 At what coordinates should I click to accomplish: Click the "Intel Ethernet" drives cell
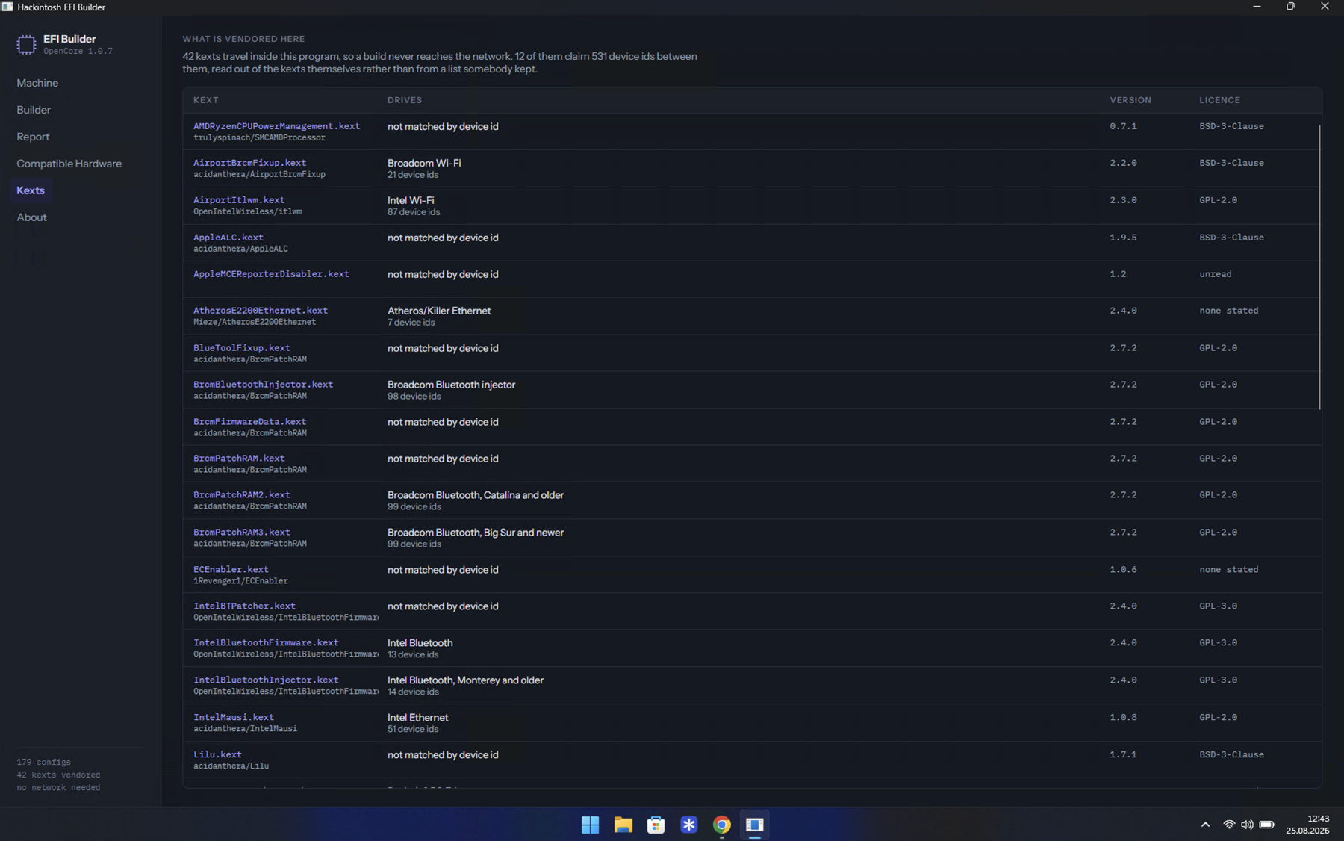[418, 718]
